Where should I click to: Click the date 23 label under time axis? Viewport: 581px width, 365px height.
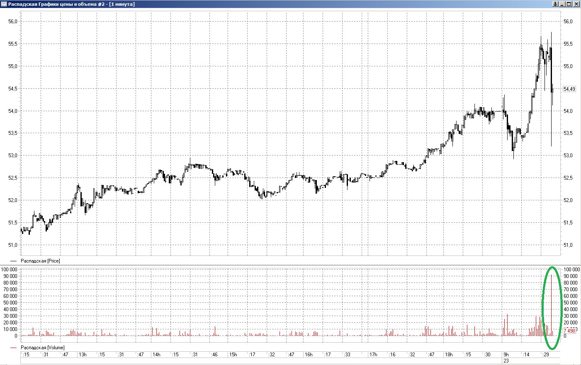coord(506,361)
